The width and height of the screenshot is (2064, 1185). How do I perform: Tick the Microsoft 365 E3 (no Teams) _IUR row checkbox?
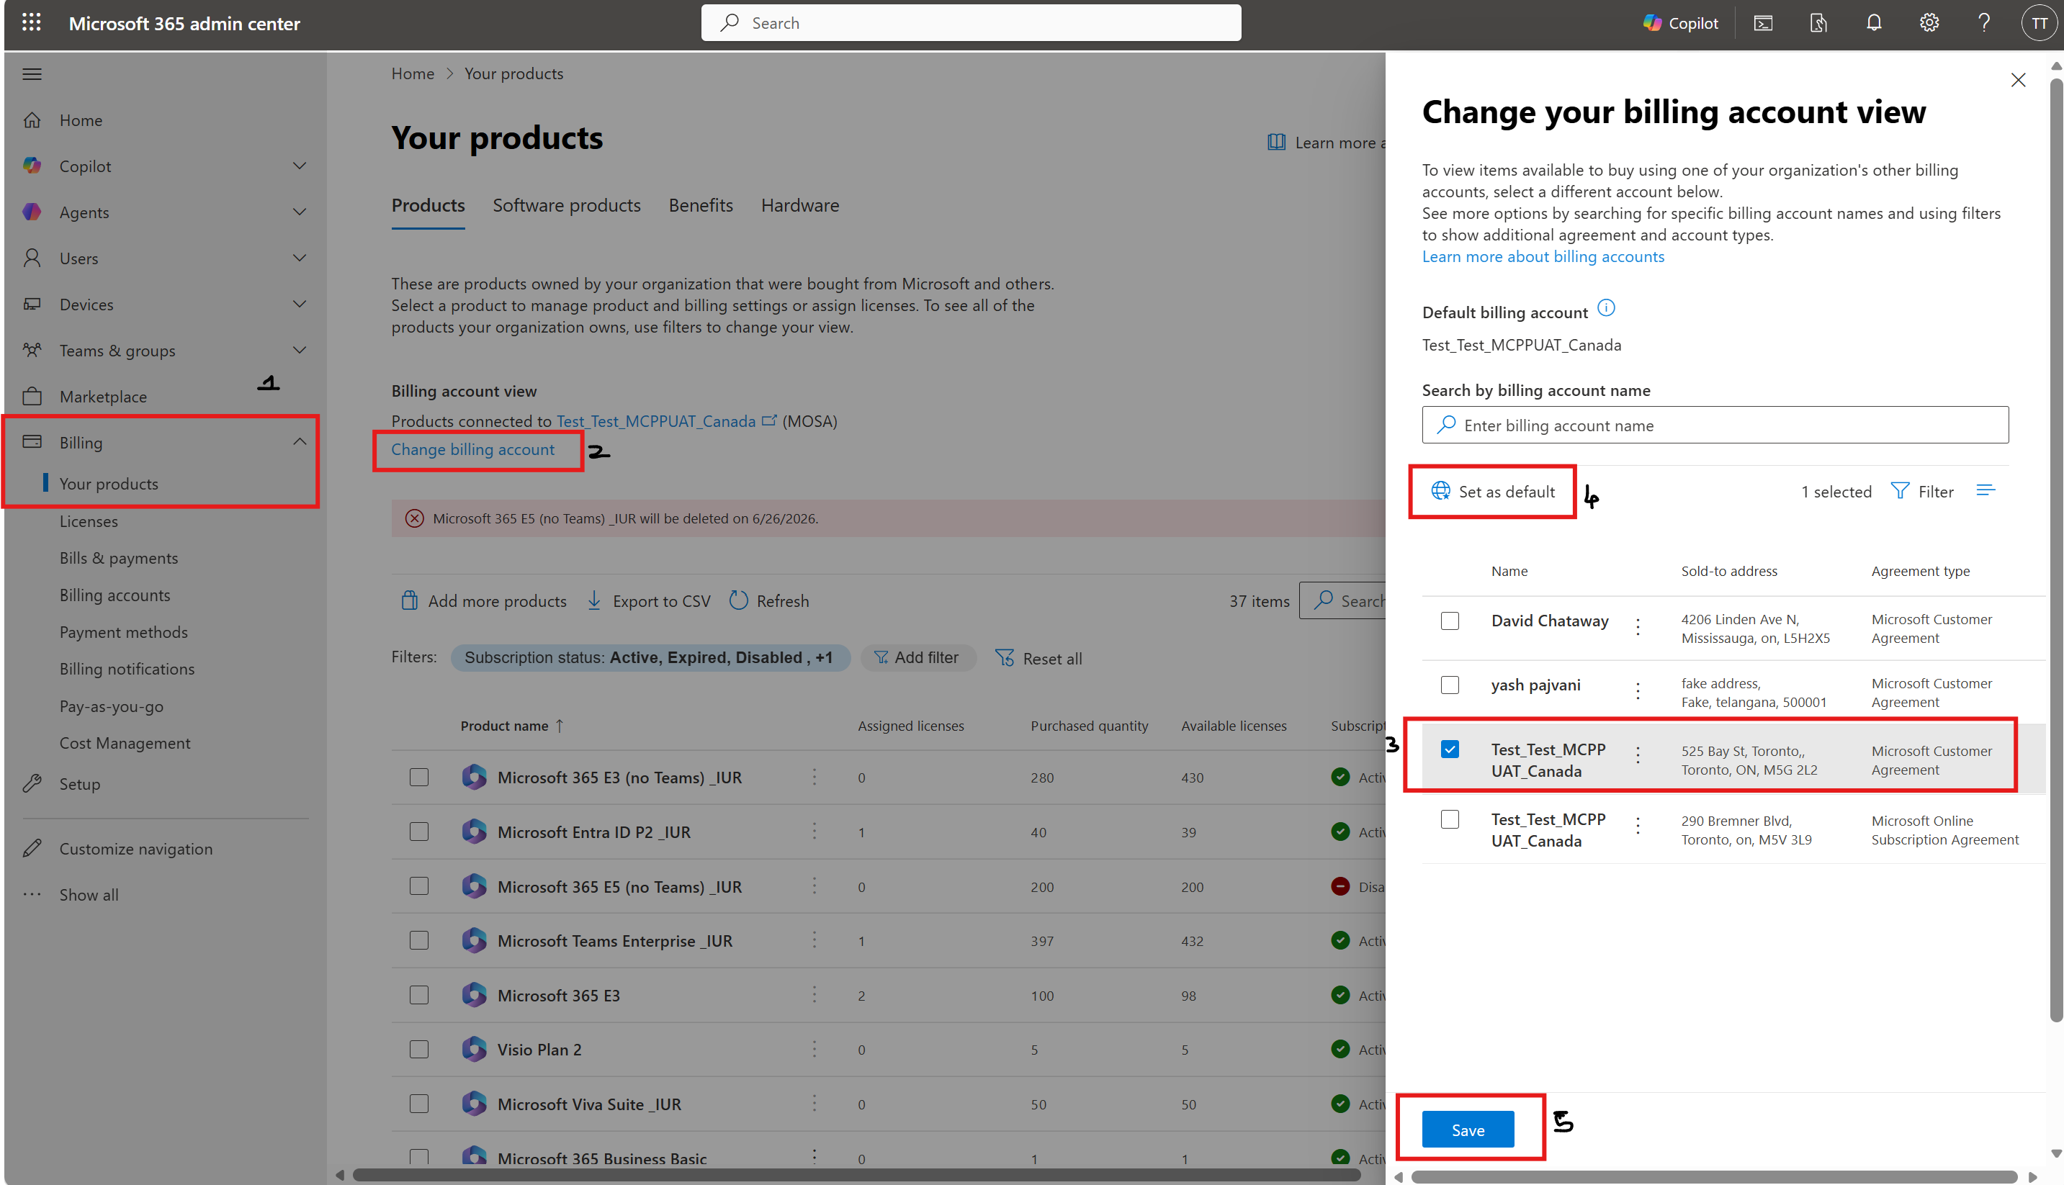419,778
